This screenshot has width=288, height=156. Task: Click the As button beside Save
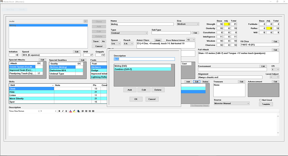tap(103, 41)
